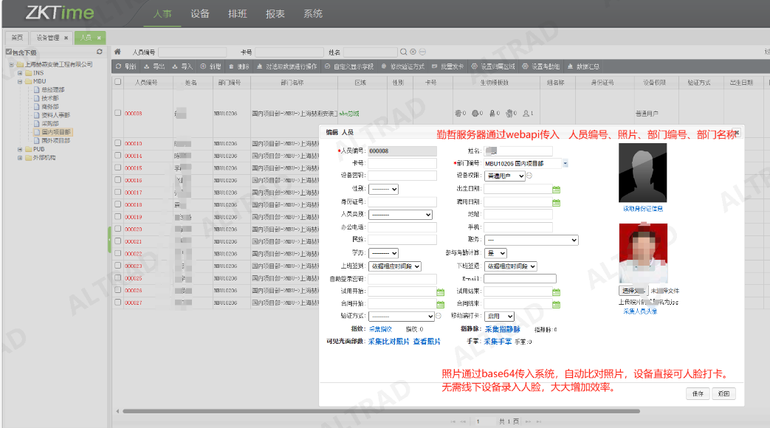770x428 pixels.
Task: Open calendar picker for 试用开始
Action: (x=440, y=291)
